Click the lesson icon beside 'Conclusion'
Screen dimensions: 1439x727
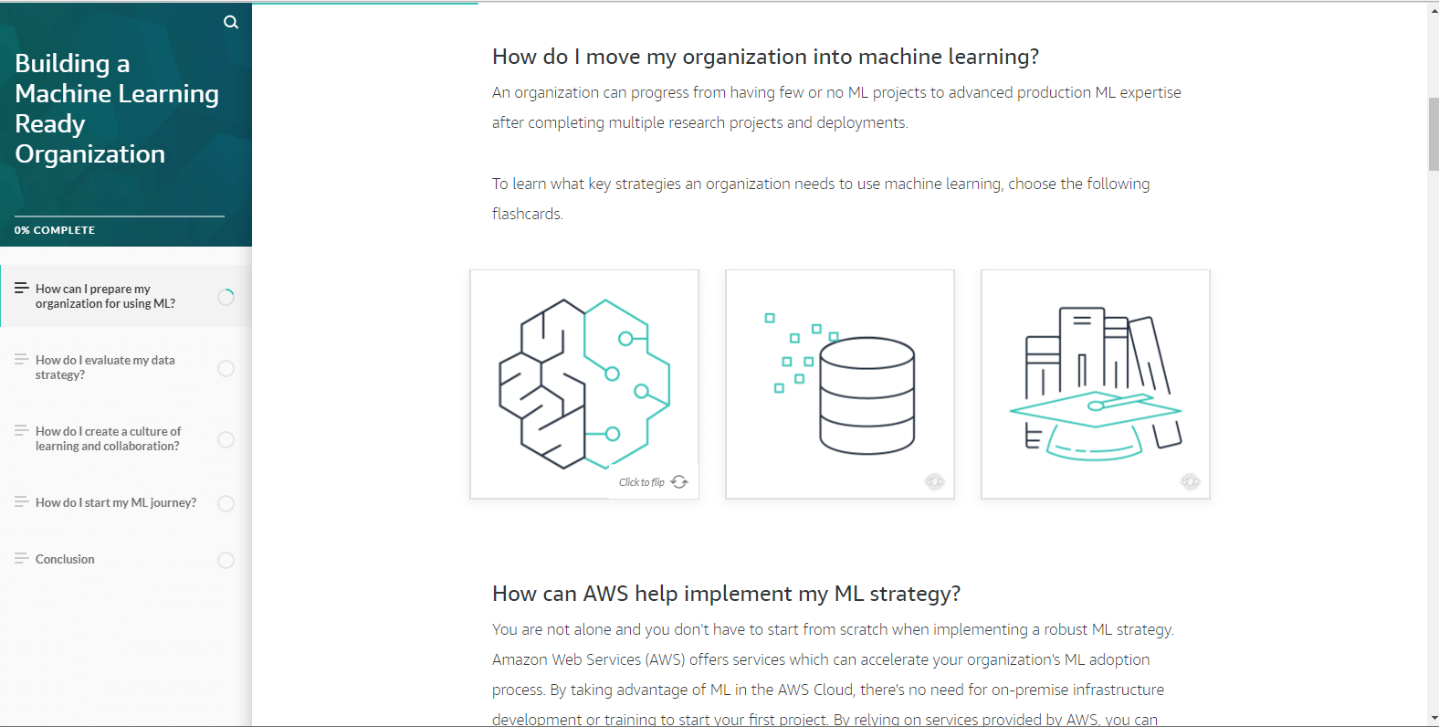pyautogui.click(x=21, y=558)
